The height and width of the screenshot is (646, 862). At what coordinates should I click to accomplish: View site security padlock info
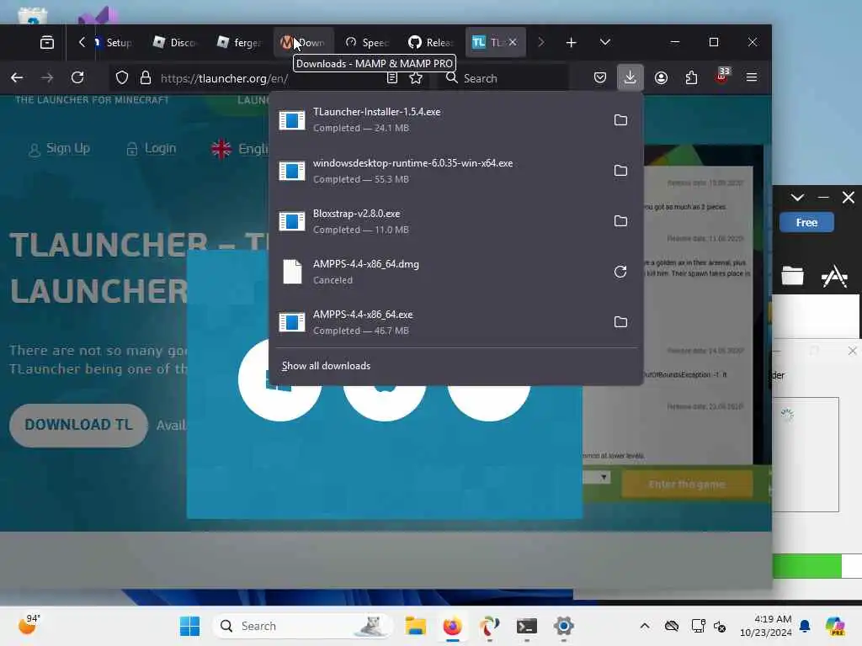(x=145, y=78)
